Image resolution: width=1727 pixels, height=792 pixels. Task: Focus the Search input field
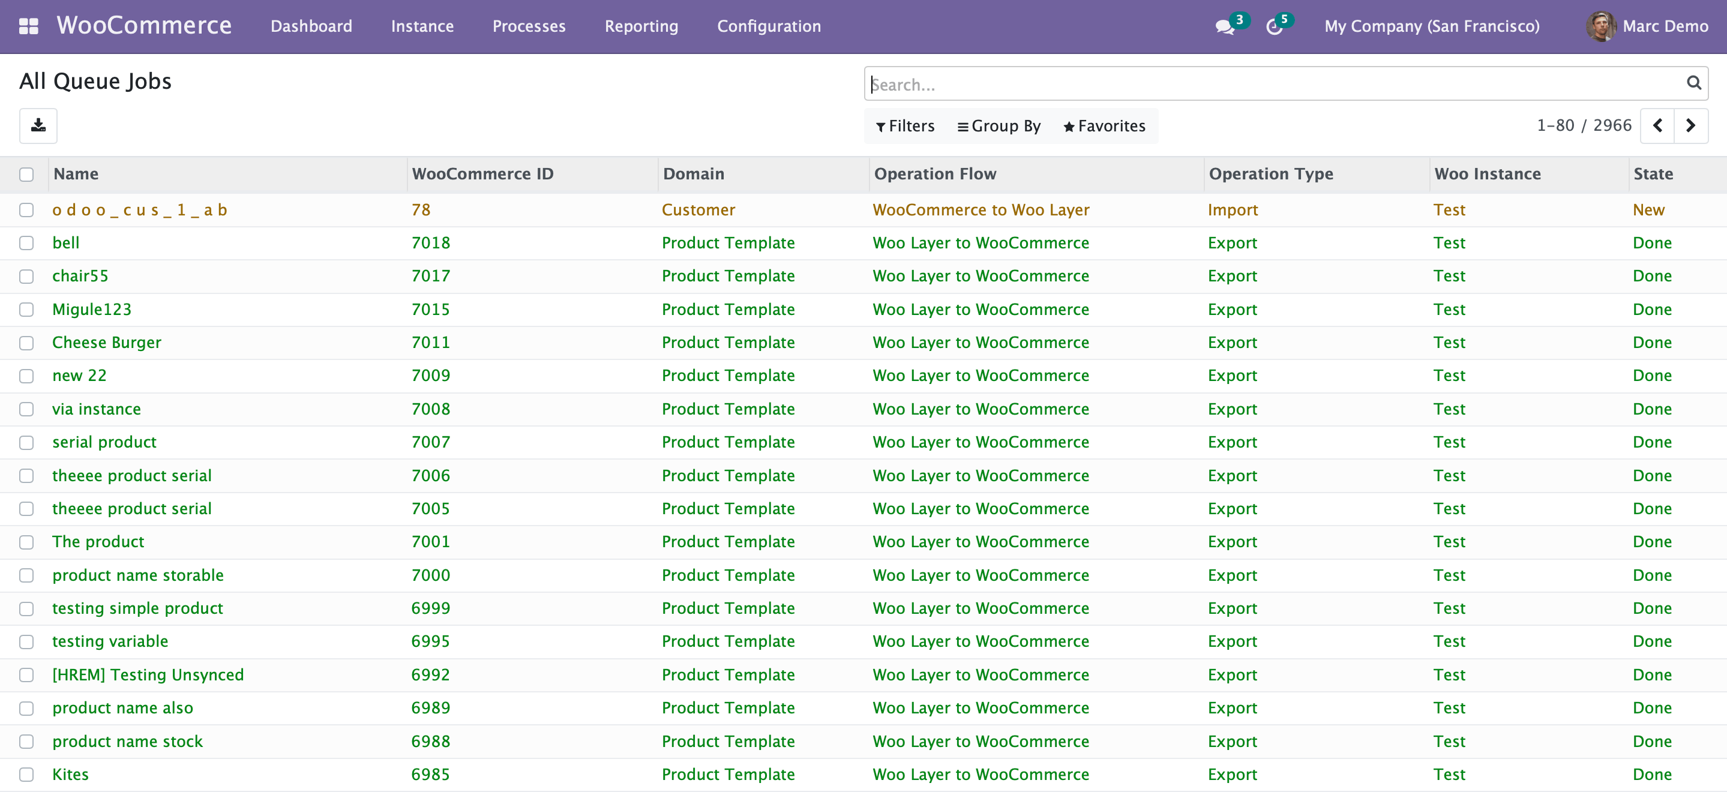tap(1274, 85)
